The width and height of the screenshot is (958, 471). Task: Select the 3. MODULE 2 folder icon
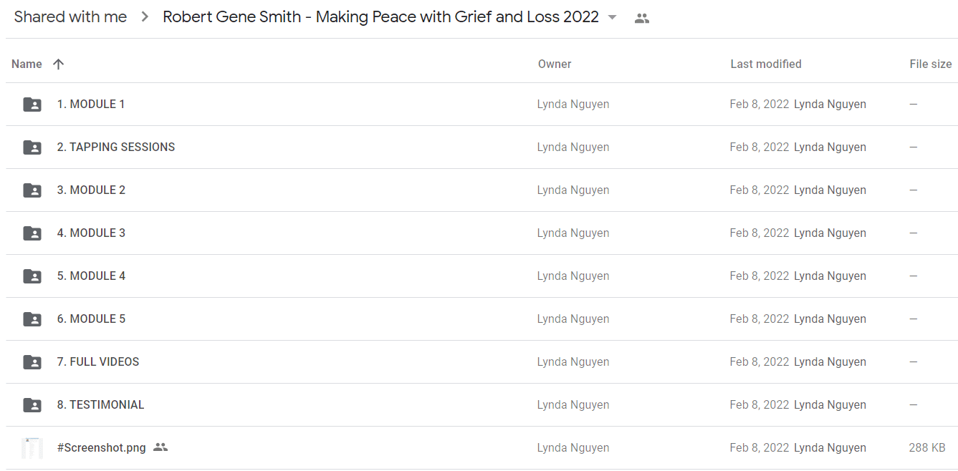click(32, 190)
